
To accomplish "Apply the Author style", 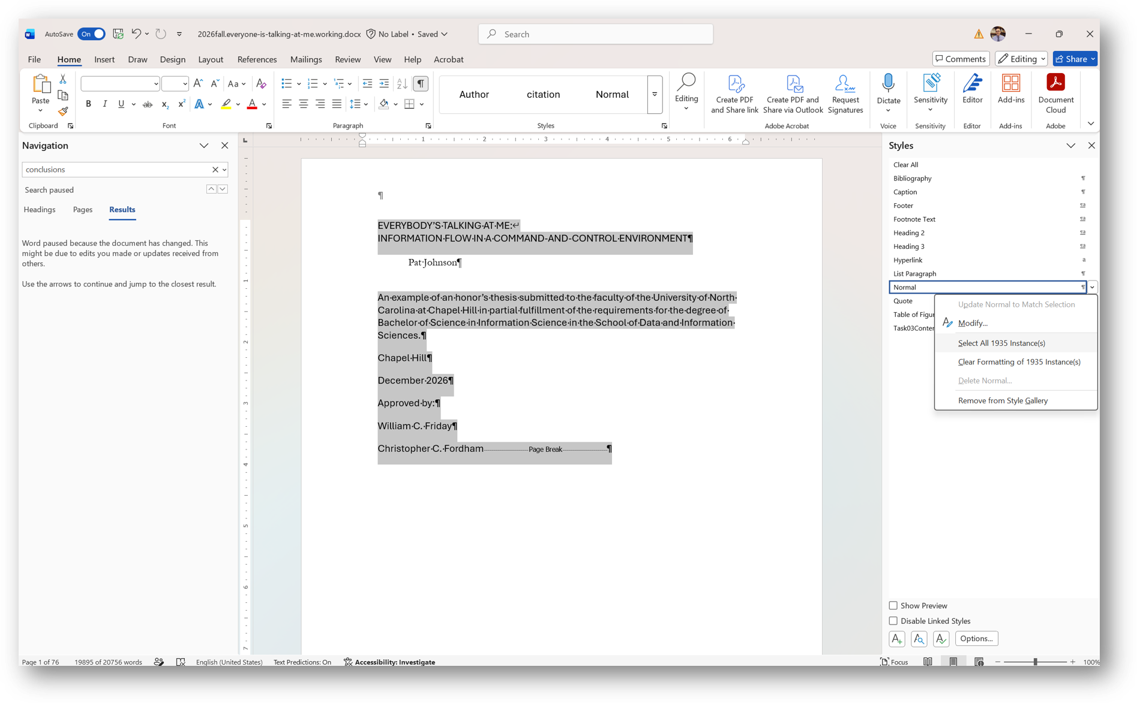I will (x=474, y=95).
